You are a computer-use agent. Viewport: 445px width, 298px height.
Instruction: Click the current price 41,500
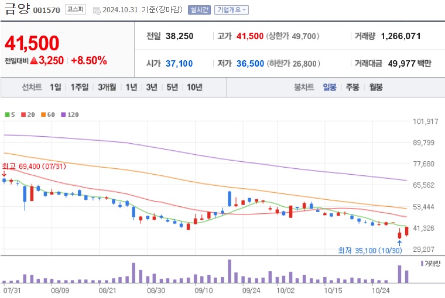pyautogui.click(x=32, y=43)
